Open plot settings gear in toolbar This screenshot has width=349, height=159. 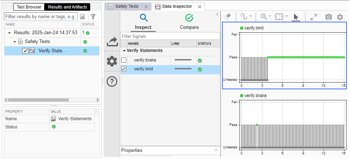pyautogui.click(x=340, y=17)
